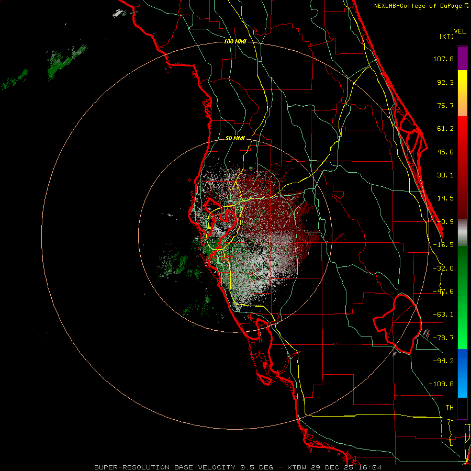Select the -63.1 scale value

tap(443, 315)
